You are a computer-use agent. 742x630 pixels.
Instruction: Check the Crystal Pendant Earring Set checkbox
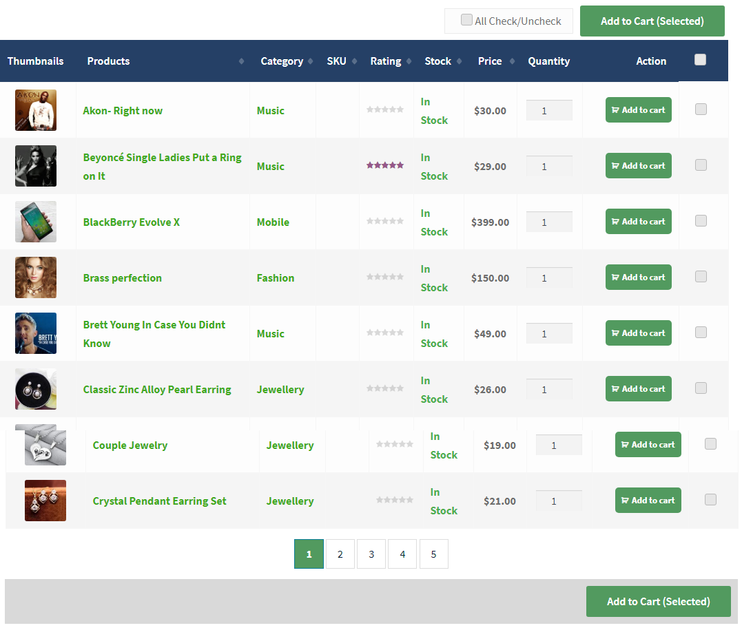coord(710,500)
